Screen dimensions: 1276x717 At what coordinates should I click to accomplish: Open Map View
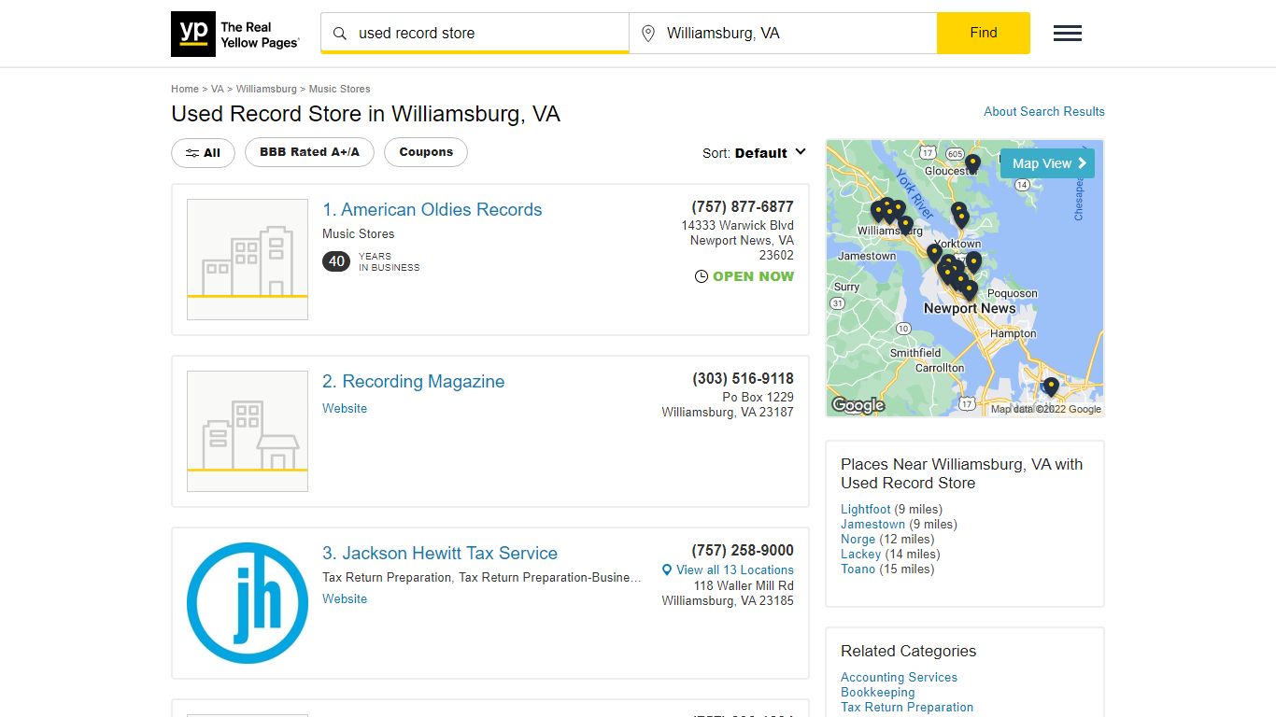click(x=1047, y=163)
